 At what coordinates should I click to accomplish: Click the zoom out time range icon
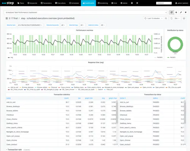[166, 18]
